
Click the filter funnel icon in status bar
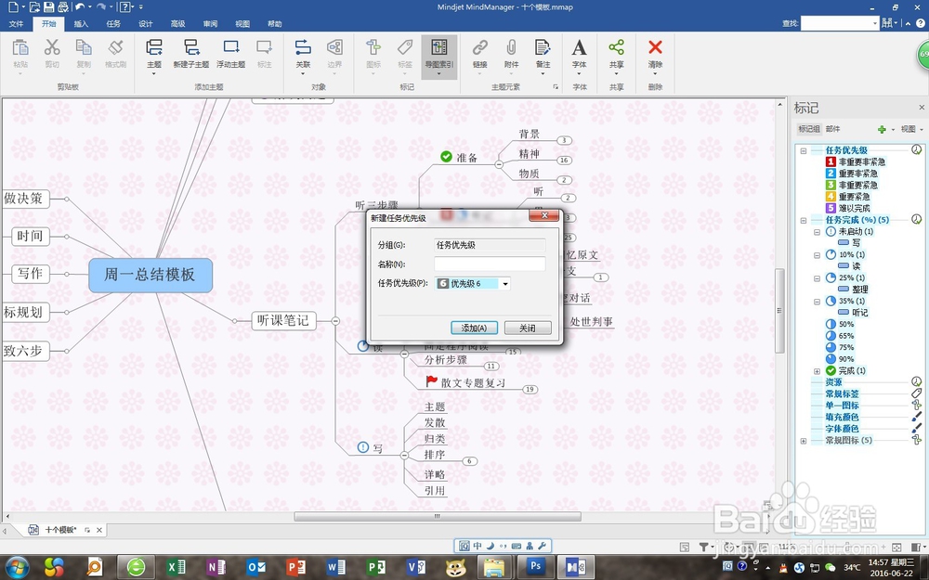pos(703,547)
